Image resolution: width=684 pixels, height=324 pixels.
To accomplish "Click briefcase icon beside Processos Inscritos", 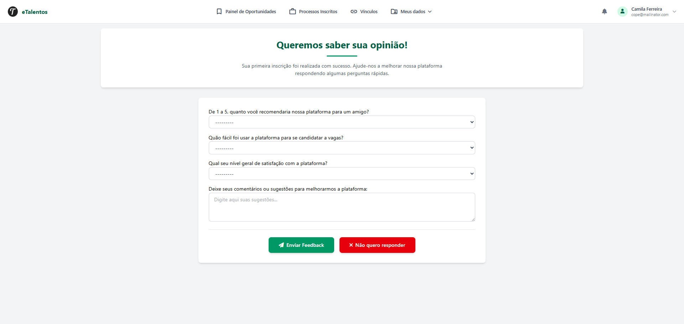I will [292, 11].
